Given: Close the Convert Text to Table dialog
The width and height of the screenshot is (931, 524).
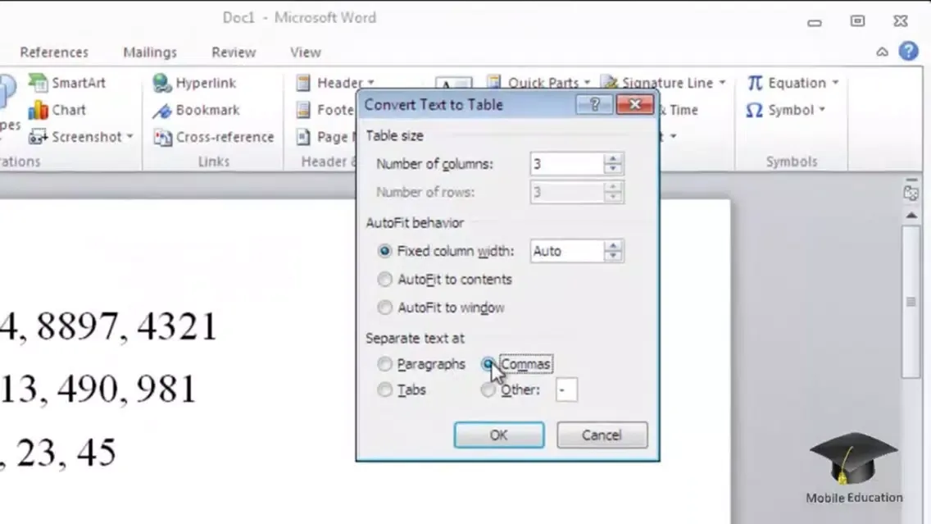Looking at the screenshot, I should pyautogui.click(x=634, y=105).
